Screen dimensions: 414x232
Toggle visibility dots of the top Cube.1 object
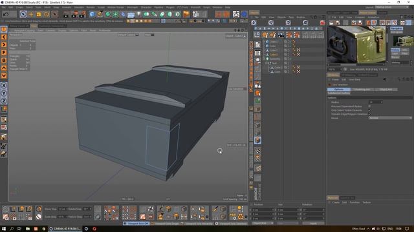tap(289, 41)
